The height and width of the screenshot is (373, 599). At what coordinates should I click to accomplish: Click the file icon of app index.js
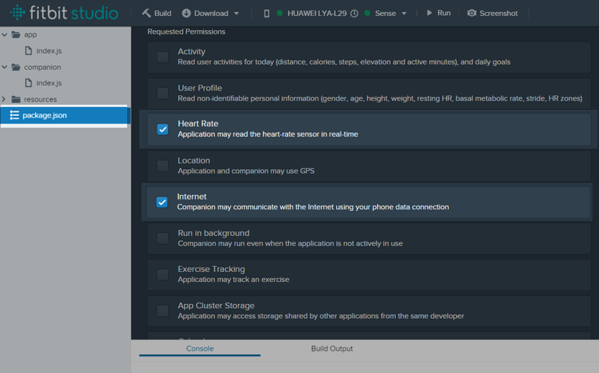tap(28, 51)
